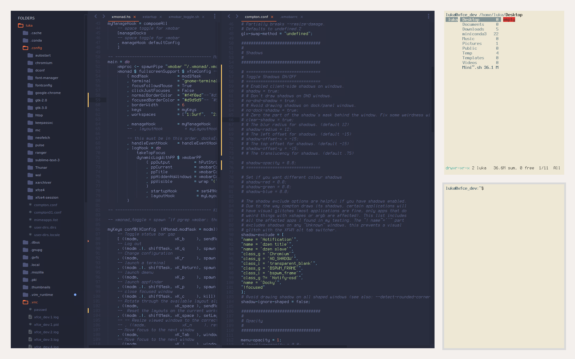Select Downloads directory in ranger
The height and width of the screenshot is (359, 575).
473,29
